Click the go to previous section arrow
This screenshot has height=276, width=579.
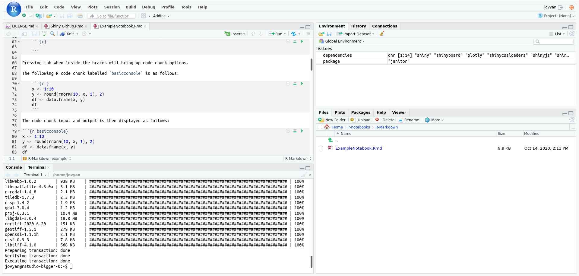tap(253, 34)
